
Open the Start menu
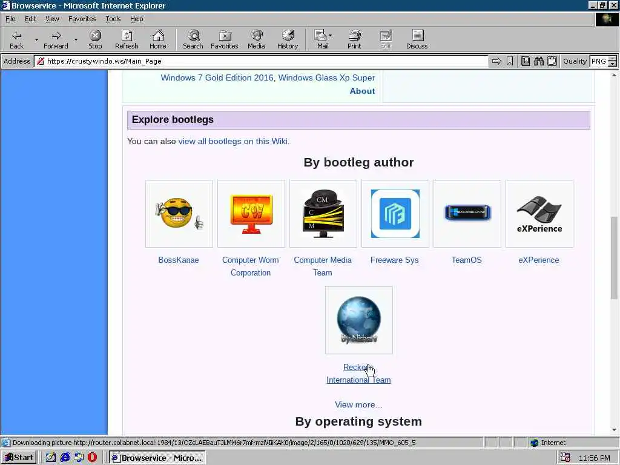tap(19, 458)
